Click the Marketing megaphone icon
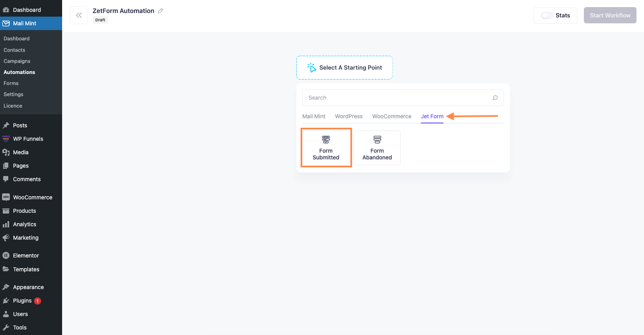The image size is (644, 335). [6, 238]
